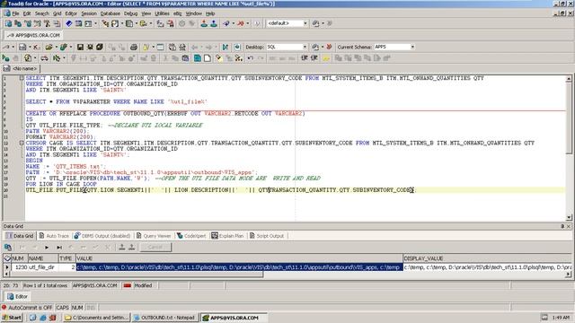Click the Undo arrow icon in editor toolbar
This screenshot has width=575, height=323.
(x=250, y=58)
